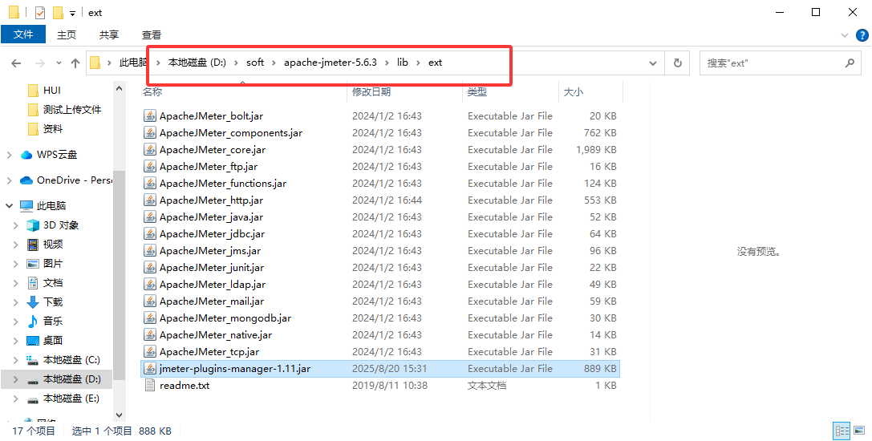Select ApacheJMeter_bolt.jar file icon
This screenshot has height=441, width=872.
pos(149,115)
